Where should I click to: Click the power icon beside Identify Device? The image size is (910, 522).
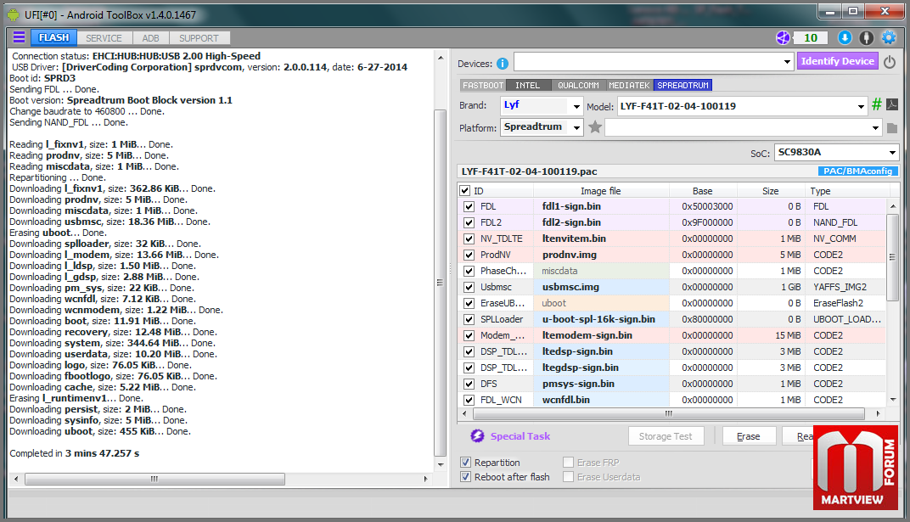tap(890, 61)
